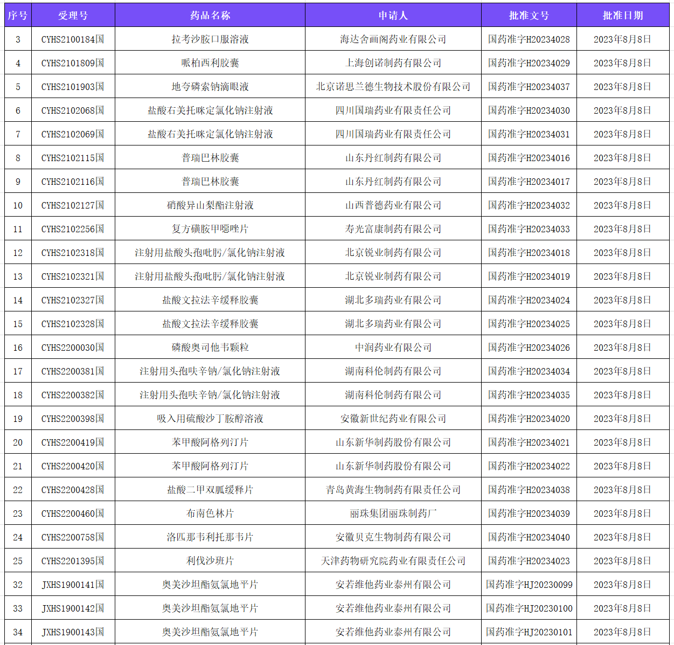Screen dimensions: 674x645
Task: Click applicant 山东丹红制药有限公司 in row 9
Action: [x=393, y=181]
